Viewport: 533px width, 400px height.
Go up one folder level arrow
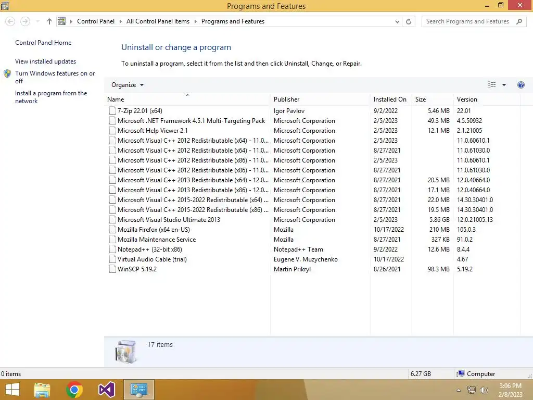point(49,21)
